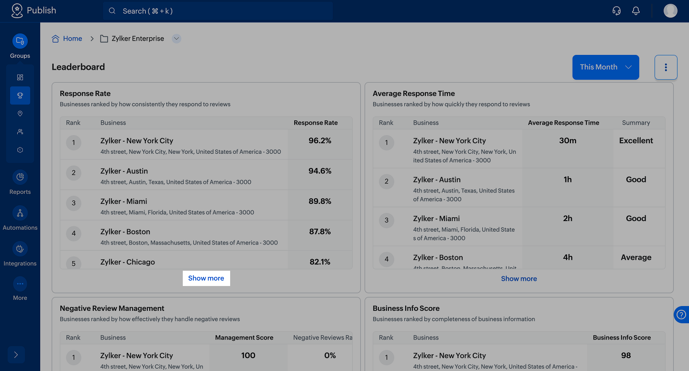
Task: Expand the Zylker Enterprise breadcrumb dropdown
Action: tap(177, 39)
